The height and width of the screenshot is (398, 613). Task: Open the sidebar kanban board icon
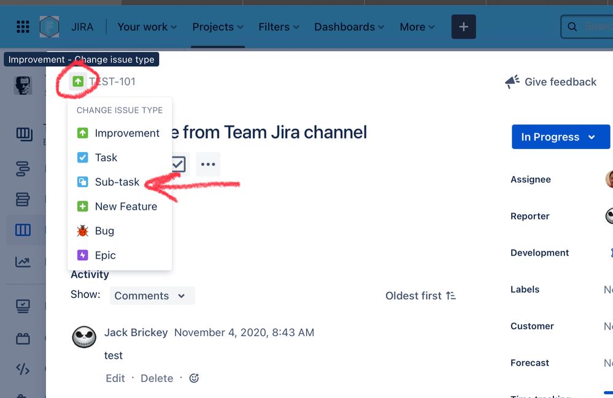23,134
